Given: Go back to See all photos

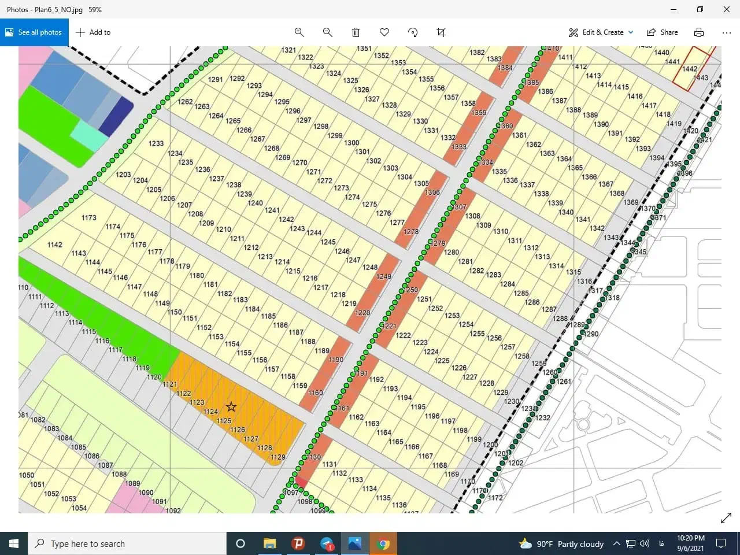Looking at the screenshot, I should click(34, 32).
